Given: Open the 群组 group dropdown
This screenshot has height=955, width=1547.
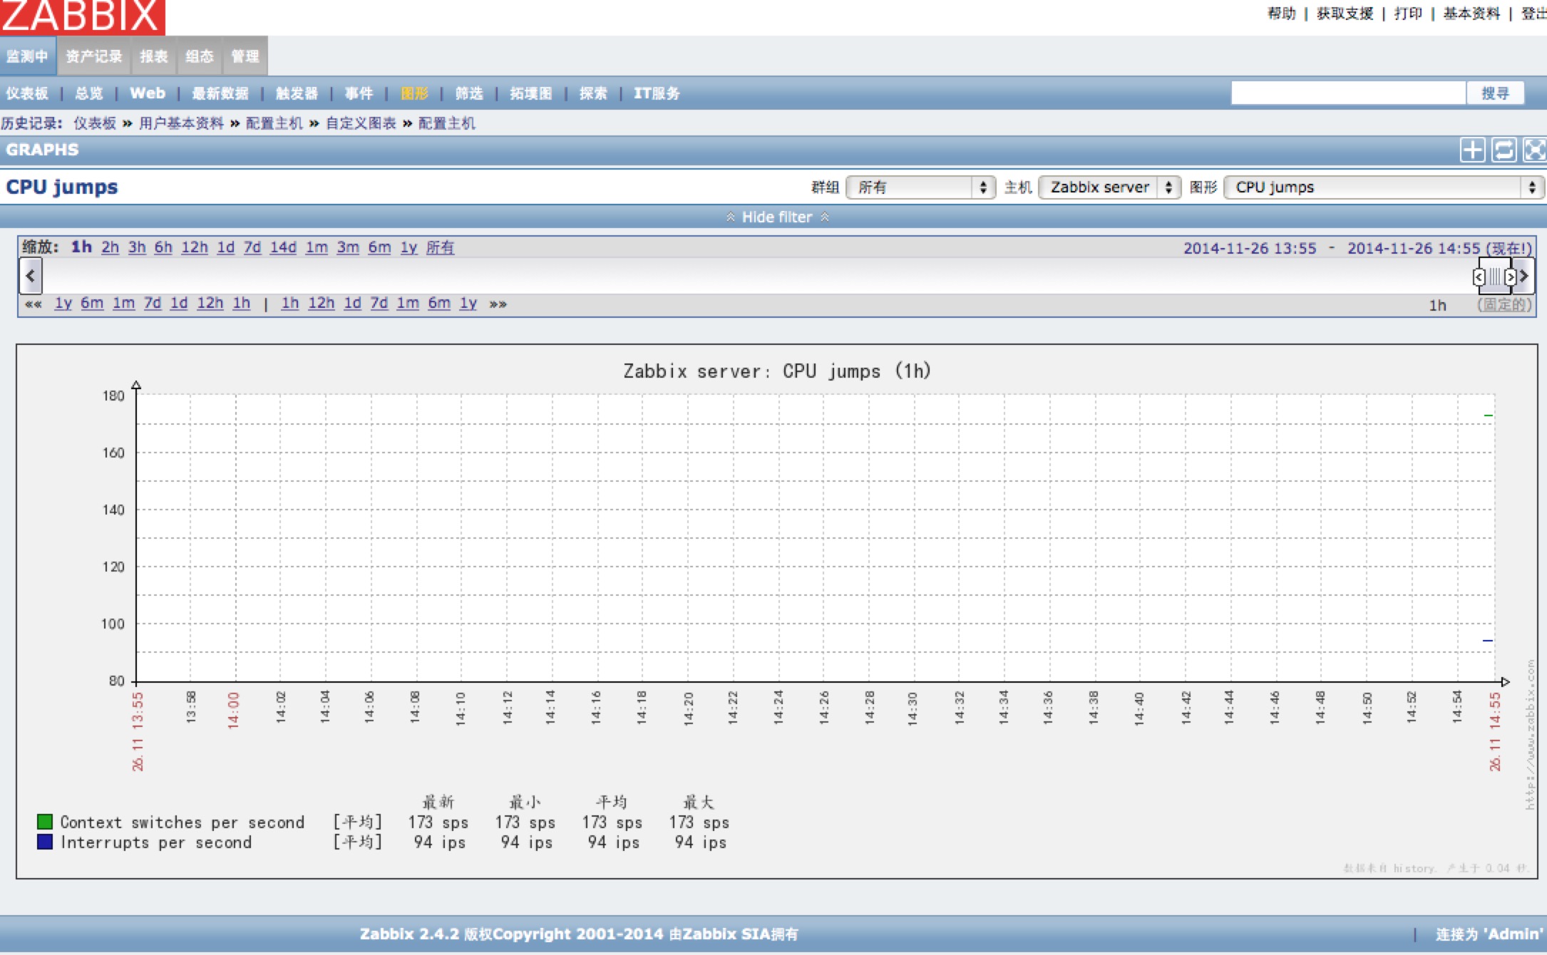Looking at the screenshot, I should (x=920, y=187).
